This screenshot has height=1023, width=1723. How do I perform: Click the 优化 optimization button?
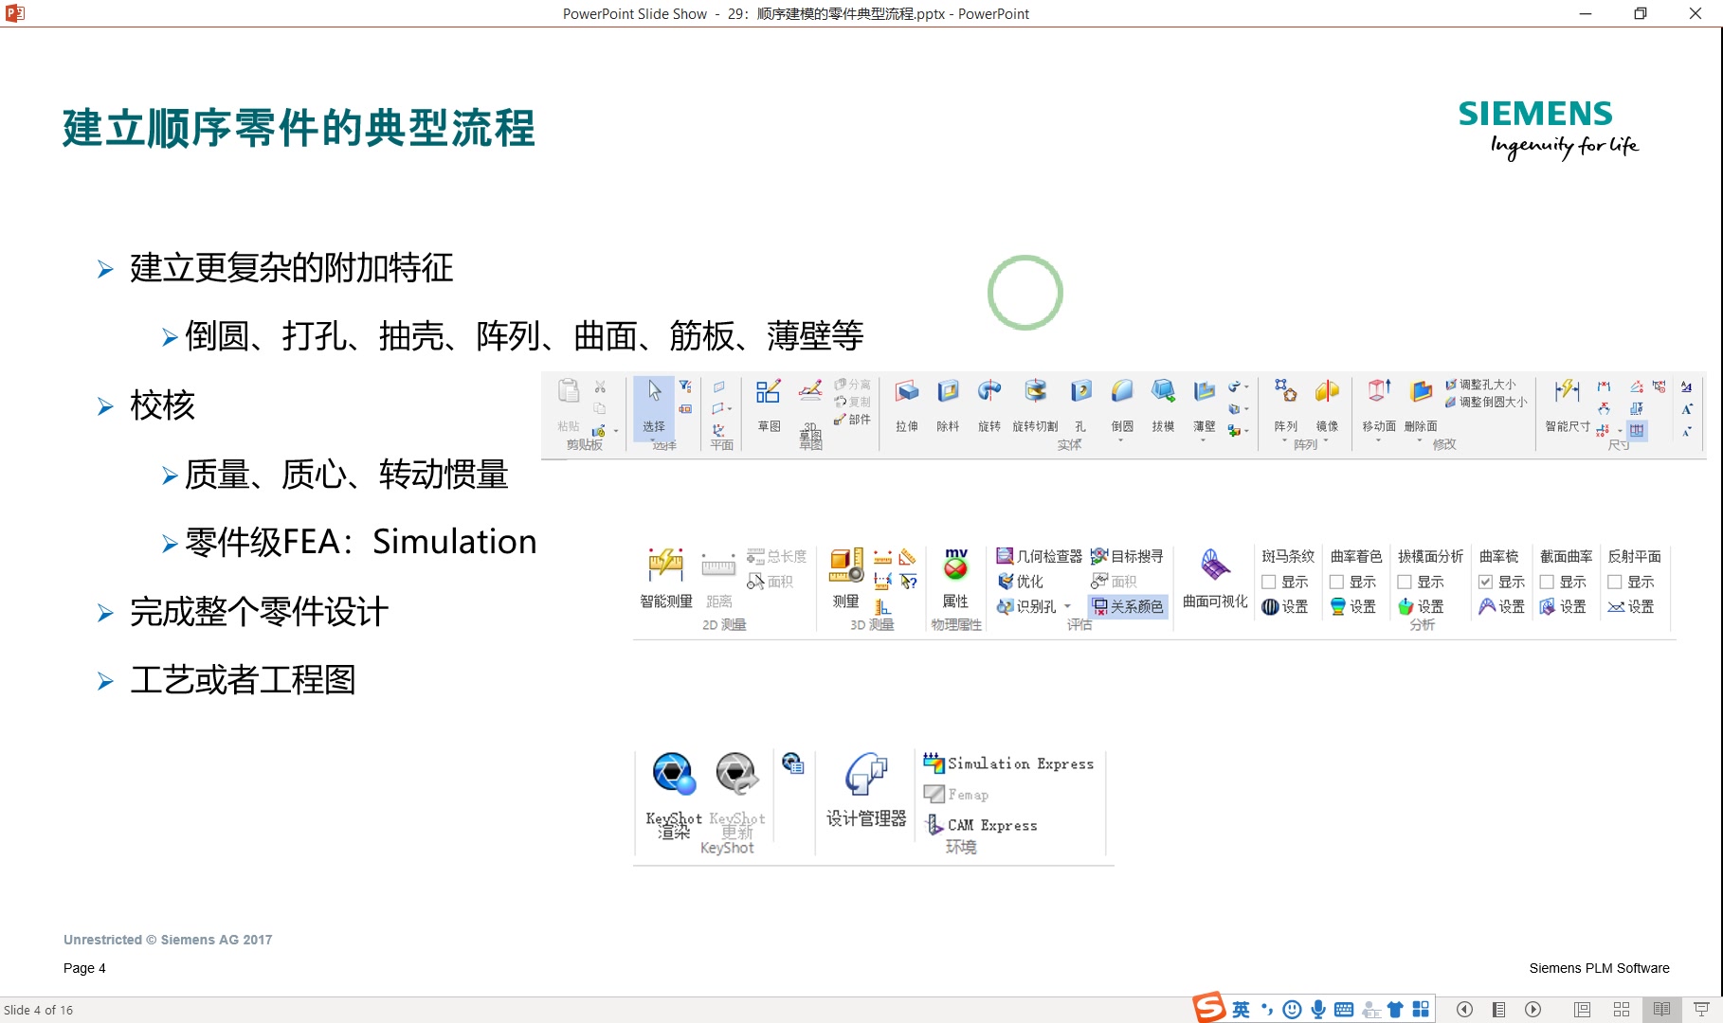1020,582
